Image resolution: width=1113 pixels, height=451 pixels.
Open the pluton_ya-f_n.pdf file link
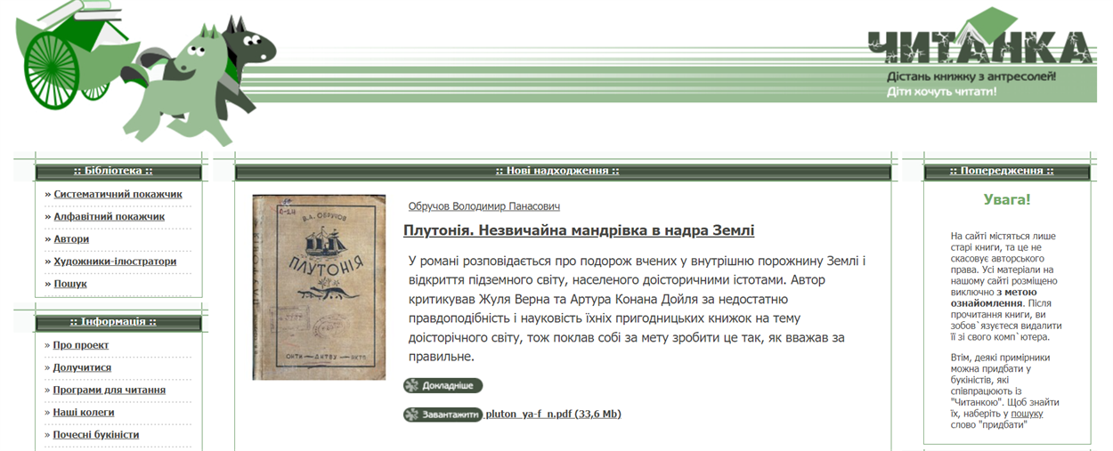coord(553,414)
